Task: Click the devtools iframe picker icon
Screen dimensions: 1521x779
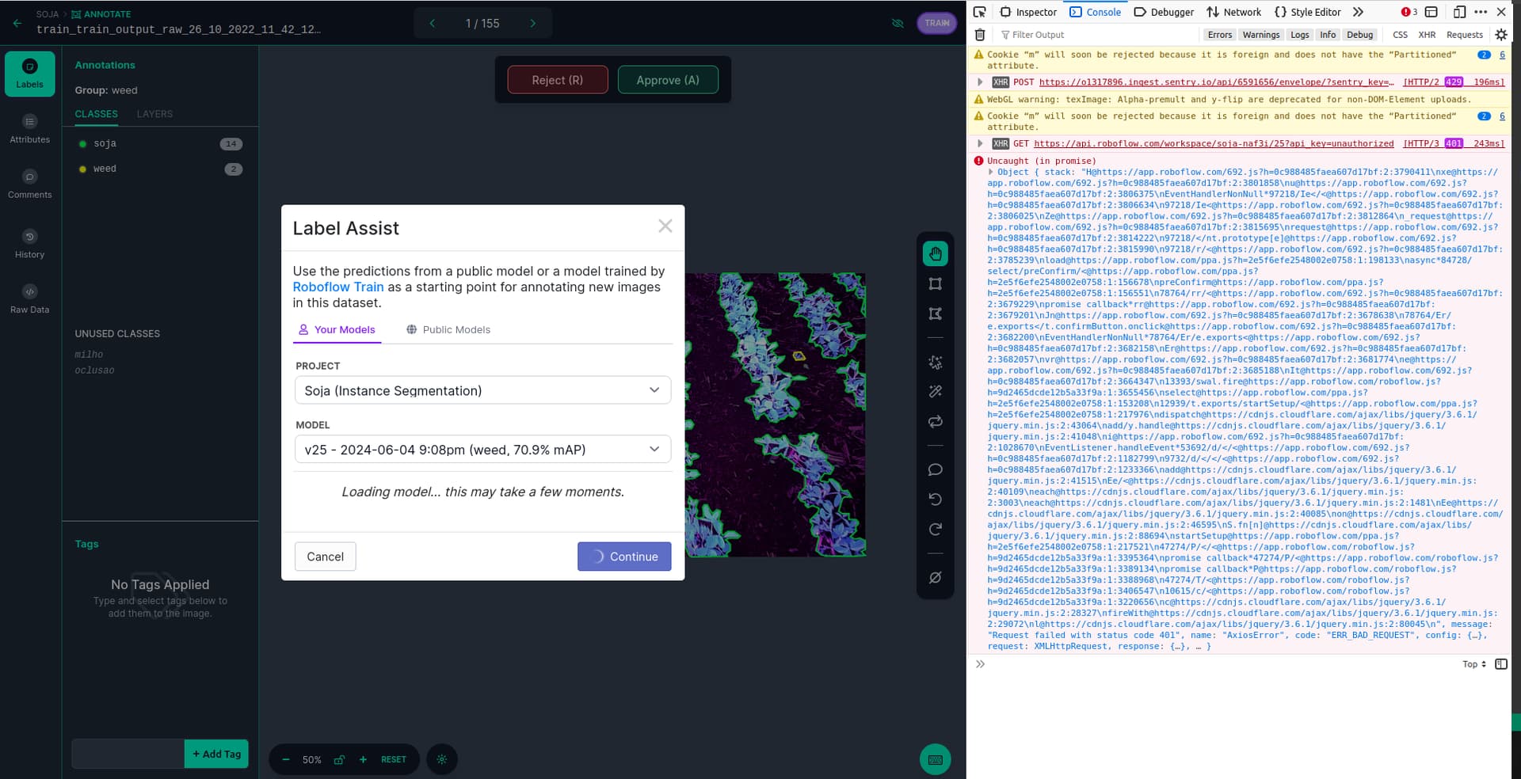Action: click(1431, 12)
